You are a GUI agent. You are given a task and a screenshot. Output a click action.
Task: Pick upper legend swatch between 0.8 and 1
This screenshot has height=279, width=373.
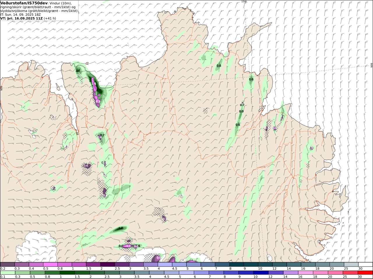[65, 264]
